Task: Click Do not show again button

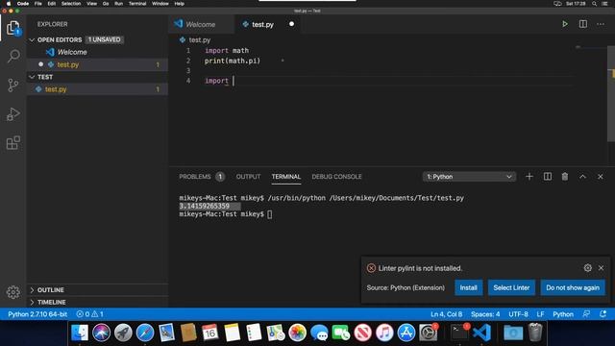Action: tap(573, 287)
